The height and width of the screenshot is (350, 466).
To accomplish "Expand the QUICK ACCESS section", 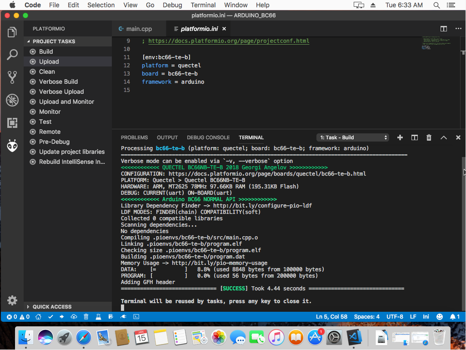I will tap(52, 307).
